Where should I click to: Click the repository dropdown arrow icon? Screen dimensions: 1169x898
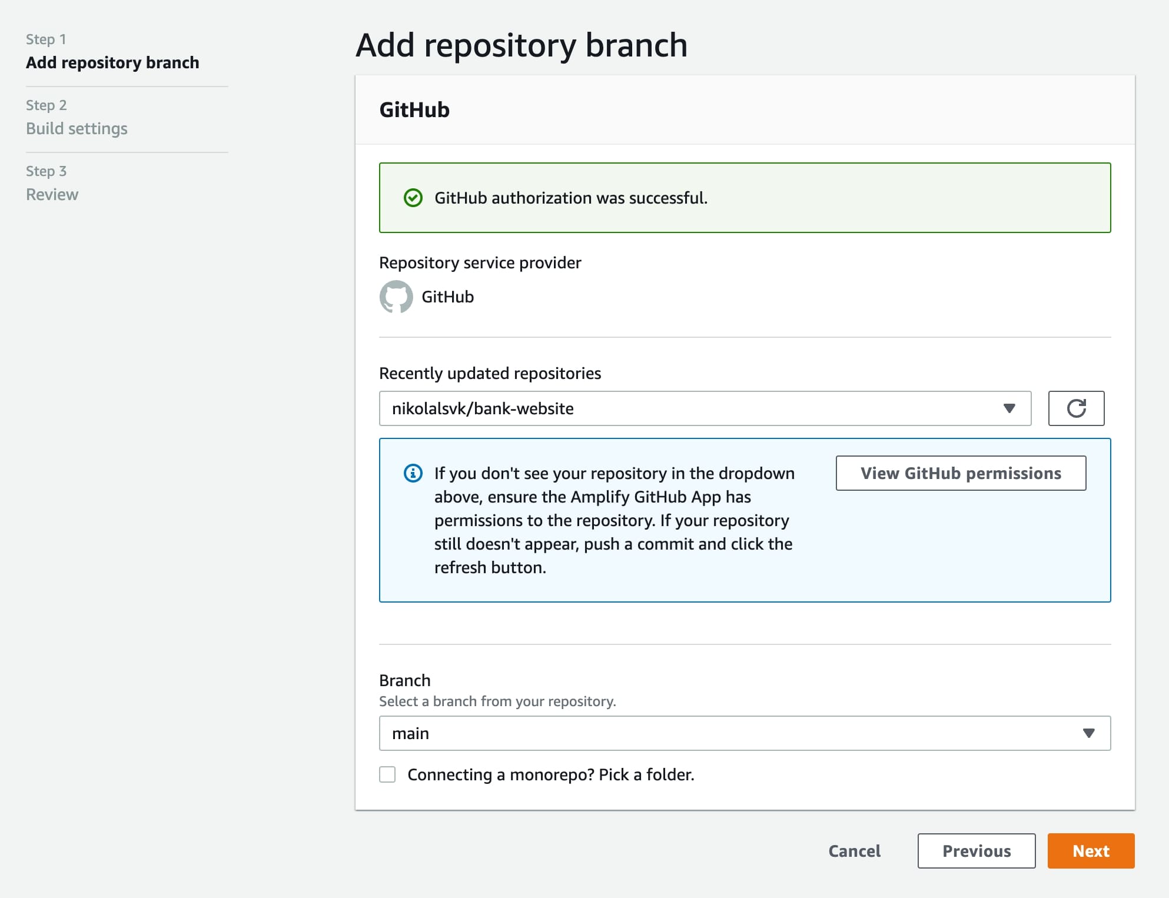[x=1009, y=408]
